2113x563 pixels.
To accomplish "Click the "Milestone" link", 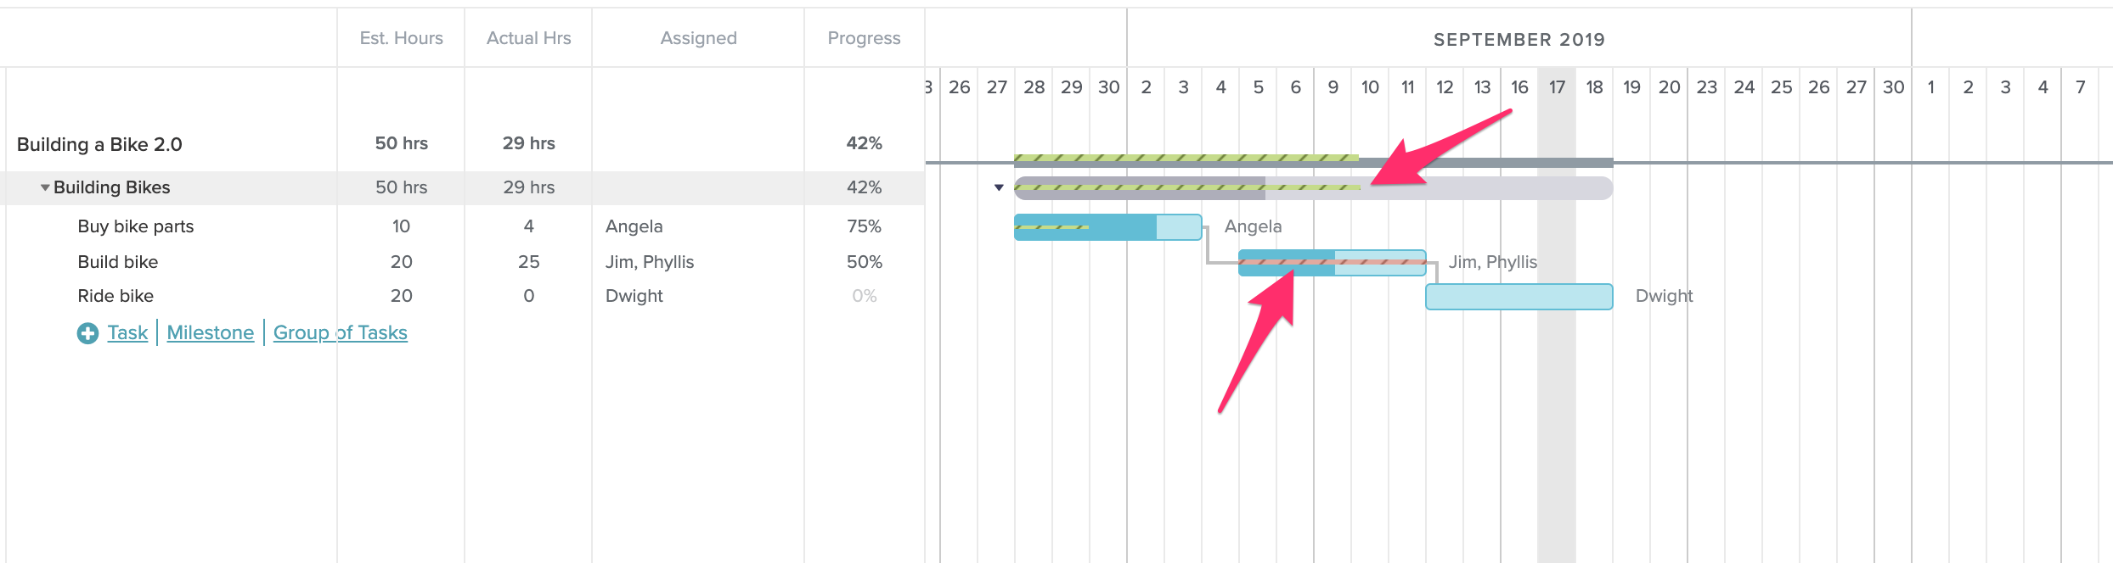I will (209, 332).
